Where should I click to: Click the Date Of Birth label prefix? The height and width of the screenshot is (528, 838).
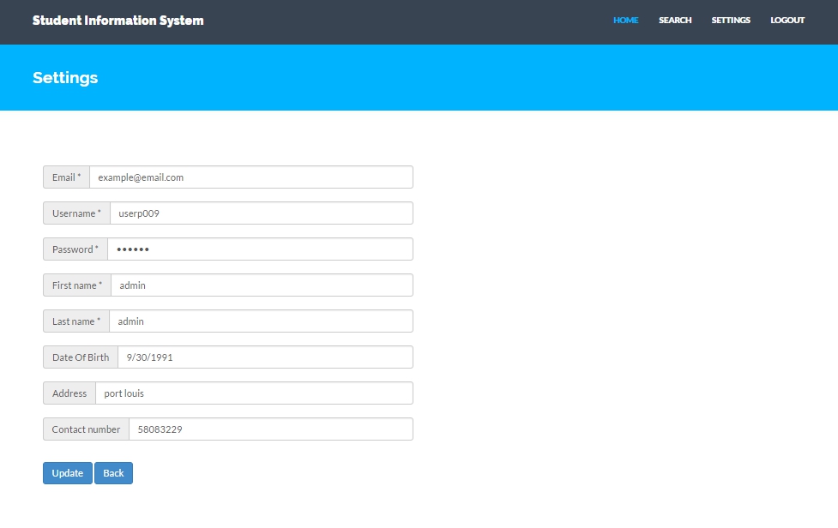(x=80, y=357)
